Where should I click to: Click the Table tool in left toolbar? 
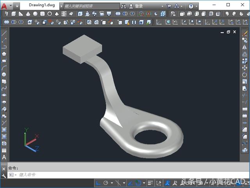[4, 150]
